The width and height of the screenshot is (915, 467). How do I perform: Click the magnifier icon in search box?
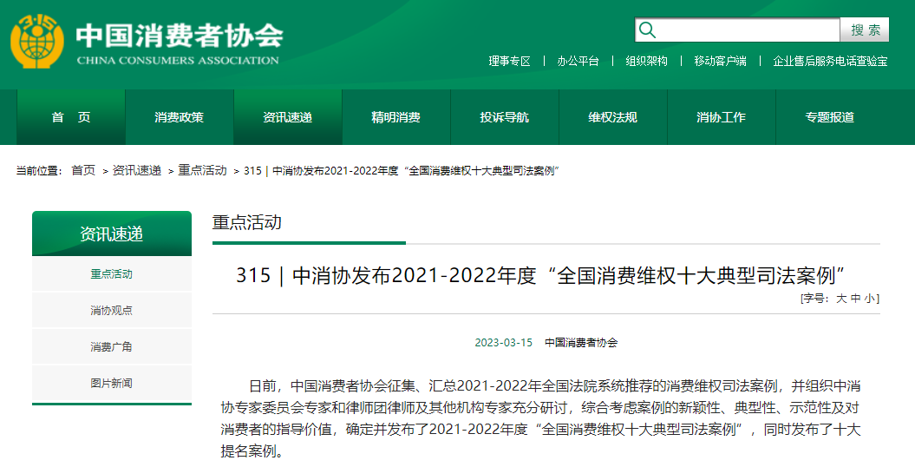click(647, 30)
